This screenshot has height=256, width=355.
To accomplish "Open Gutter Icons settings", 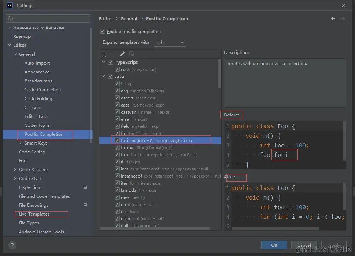I will pyautogui.click(x=37, y=125).
